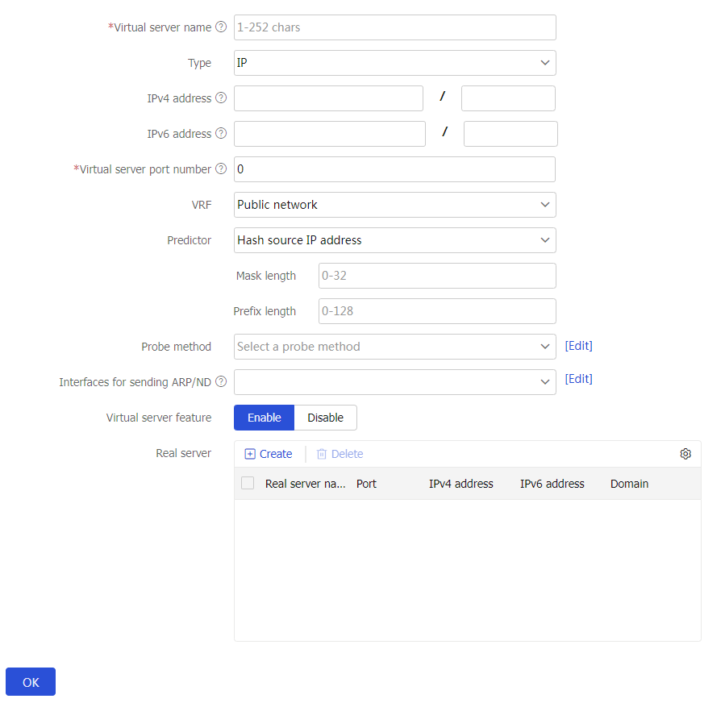Click help icon for Interfaces for sending ARP/ND

(221, 382)
